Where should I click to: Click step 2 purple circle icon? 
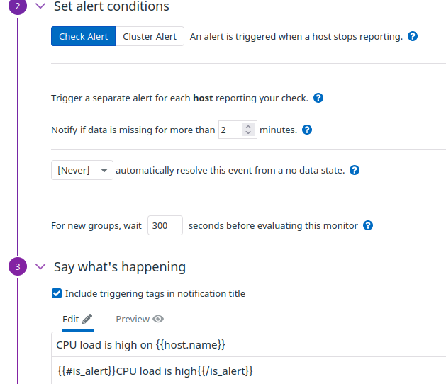point(18,6)
